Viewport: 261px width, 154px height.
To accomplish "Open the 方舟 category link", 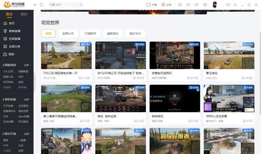I will [6, 116].
